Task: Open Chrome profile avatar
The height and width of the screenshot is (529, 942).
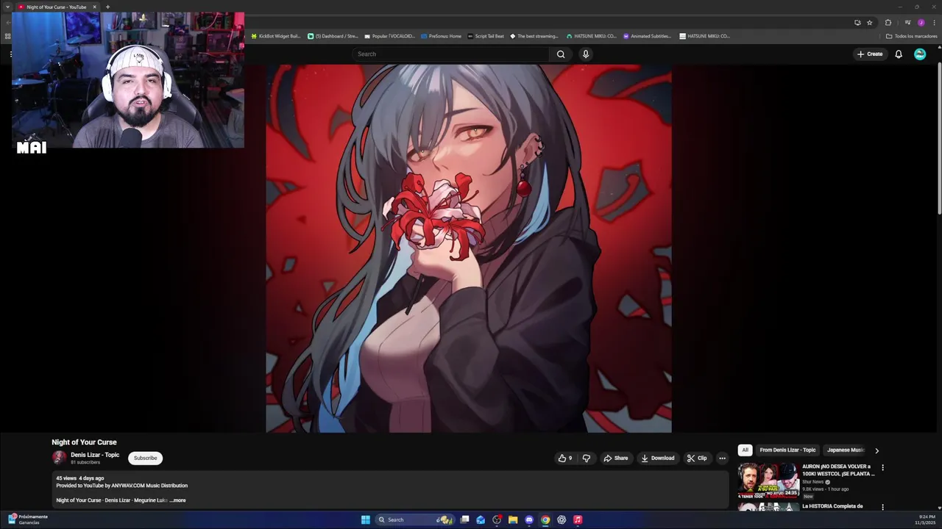Action: pyautogui.click(x=921, y=23)
